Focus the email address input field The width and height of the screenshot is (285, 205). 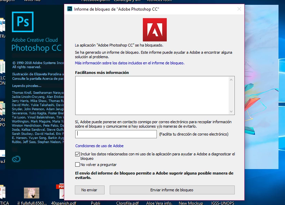pos(116,134)
